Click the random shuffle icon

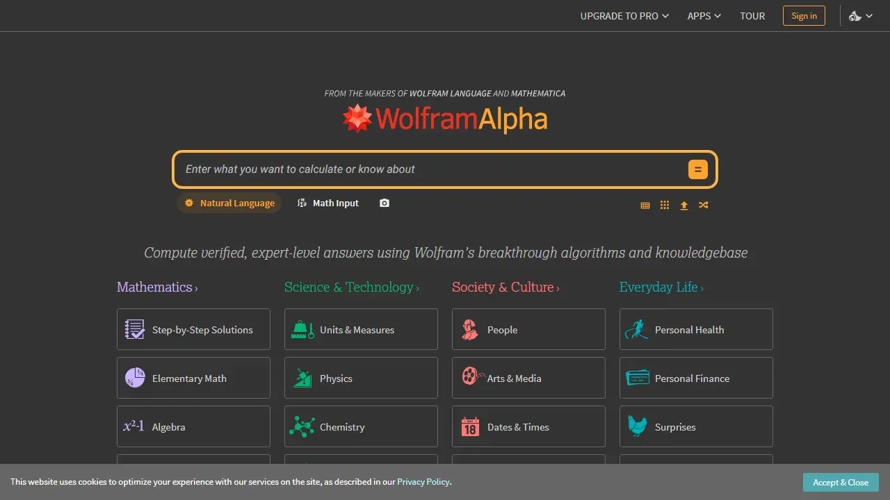[704, 206]
